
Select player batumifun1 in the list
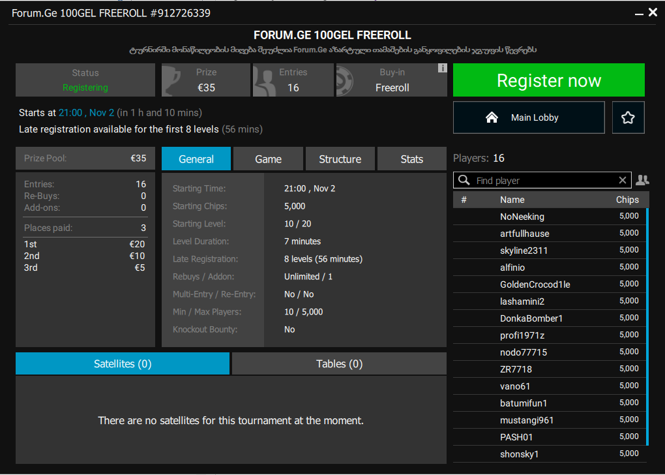coord(549,403)
